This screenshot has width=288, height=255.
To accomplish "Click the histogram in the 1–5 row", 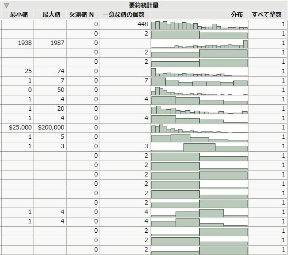I will click(199, 138).
